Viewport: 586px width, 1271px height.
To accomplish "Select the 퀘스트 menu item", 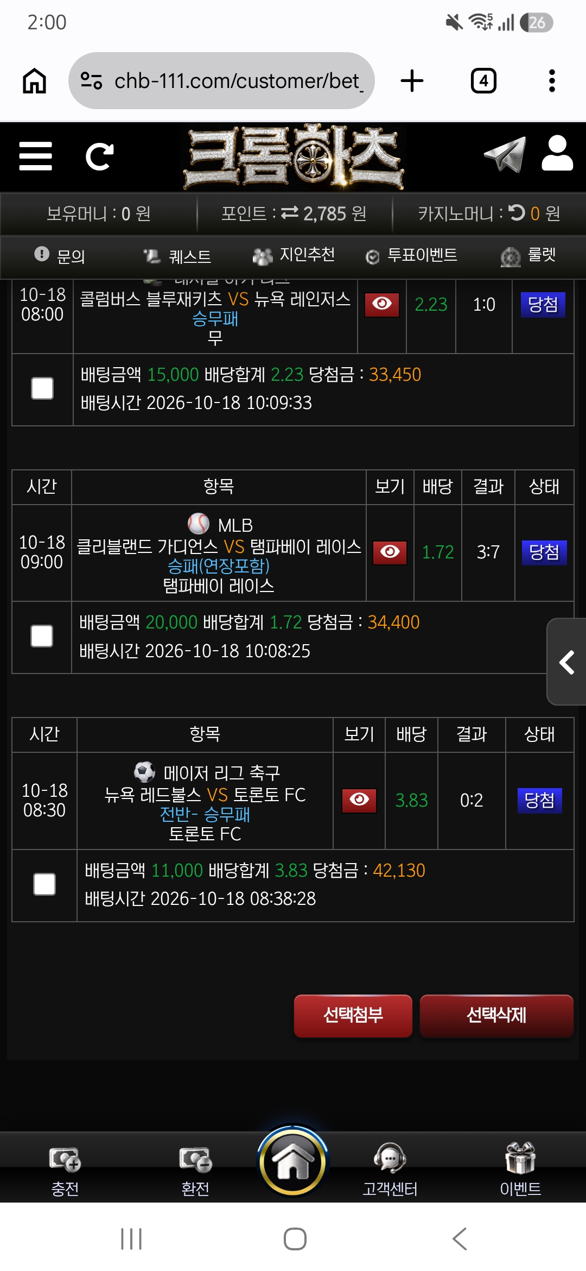I will click(177, 256).
